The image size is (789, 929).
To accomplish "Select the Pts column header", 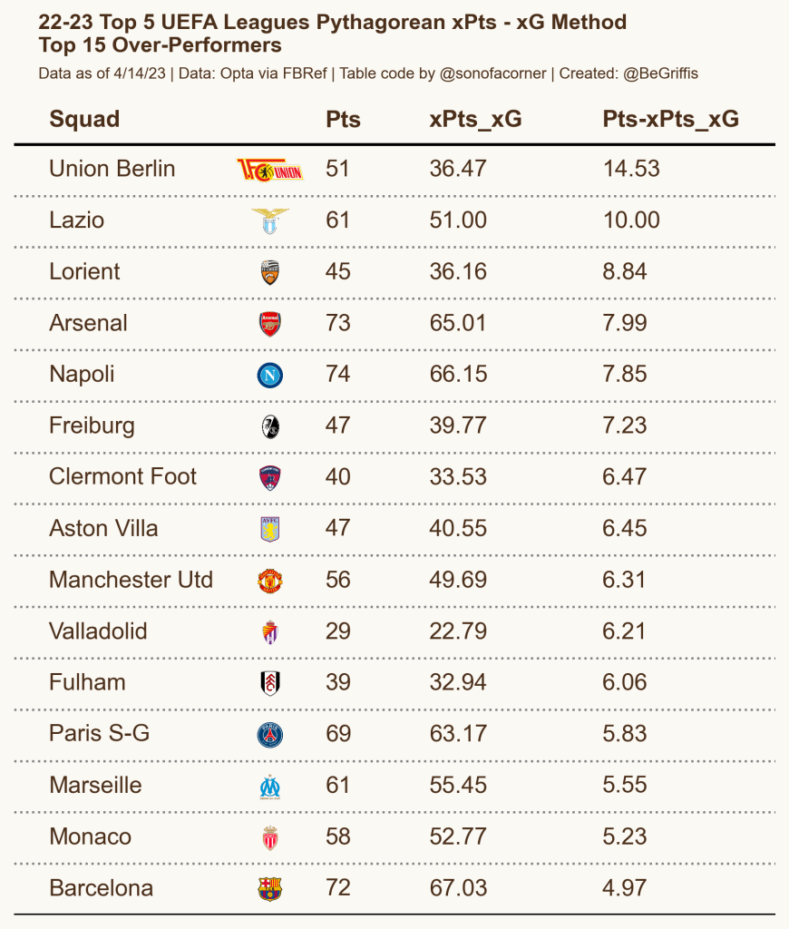I will click(343, 120).
